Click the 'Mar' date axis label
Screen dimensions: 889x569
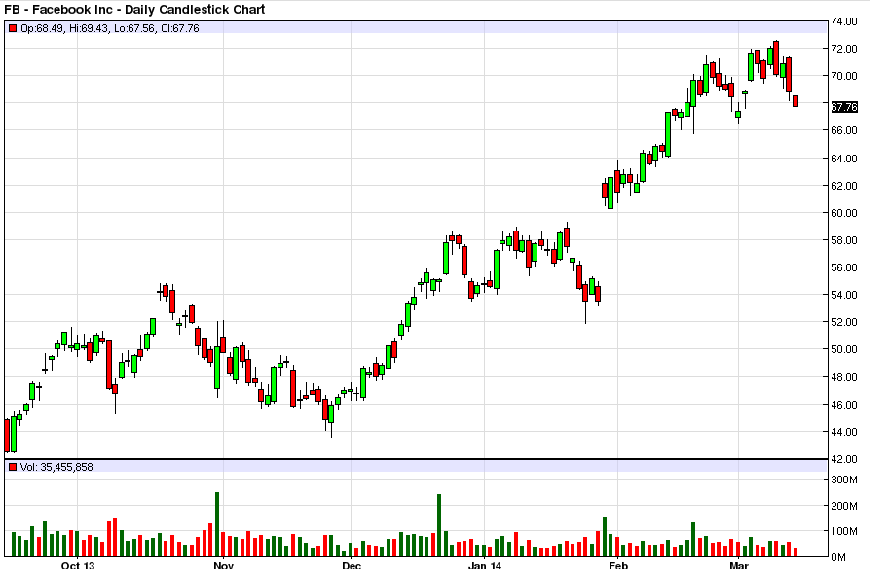point(739,564)
